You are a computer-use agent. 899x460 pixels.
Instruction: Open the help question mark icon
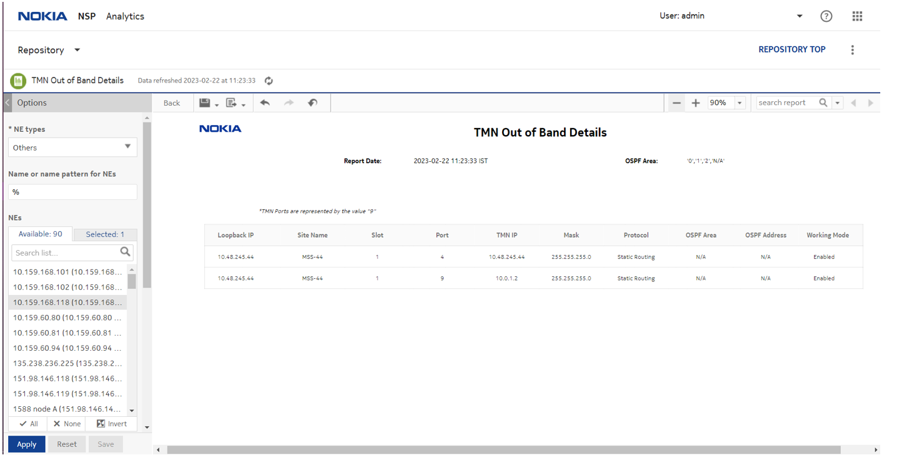click(x=826, y=16)
